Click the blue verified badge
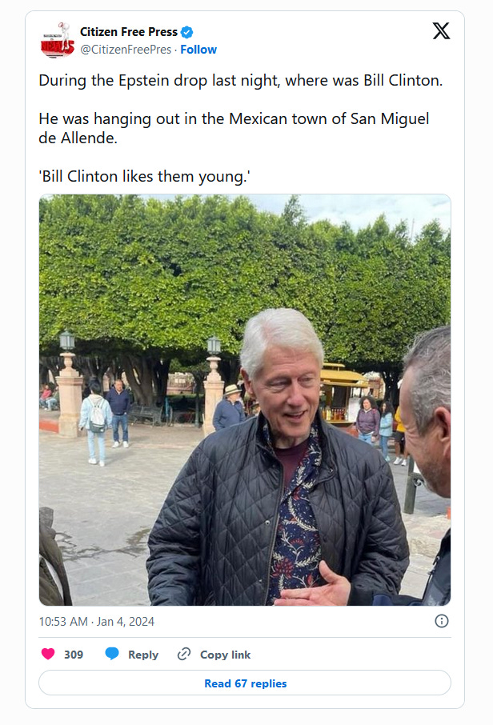The height and width of the screenshot is (725, 493). point(186,32)
